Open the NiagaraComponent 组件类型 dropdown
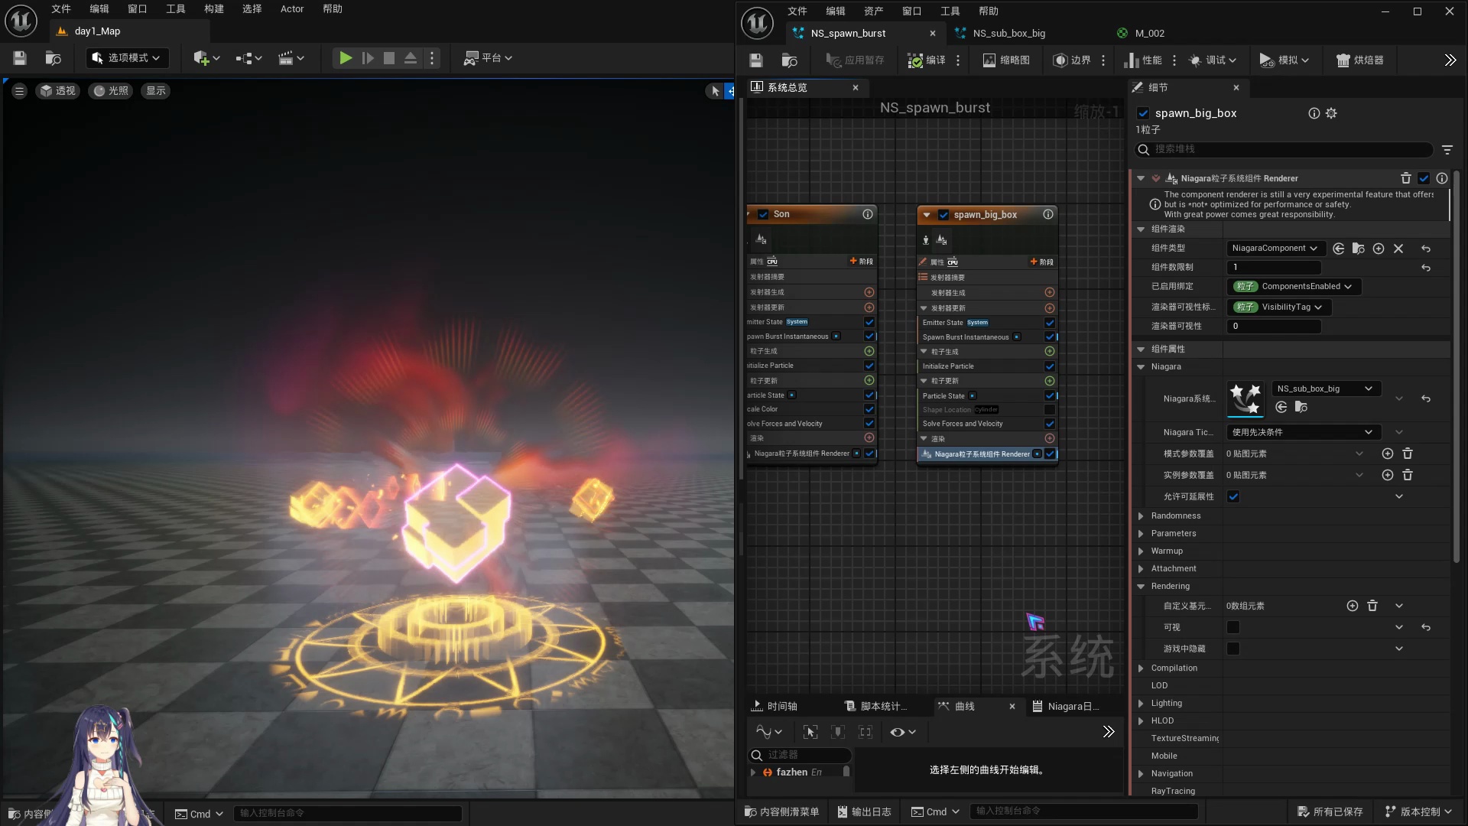The width and height of the screenshot is (1468, 826). coord(1274,248)
